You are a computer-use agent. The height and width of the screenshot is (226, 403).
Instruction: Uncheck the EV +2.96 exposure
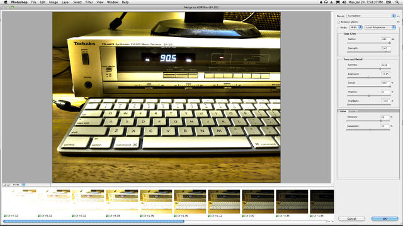click(x=141, y=216)
